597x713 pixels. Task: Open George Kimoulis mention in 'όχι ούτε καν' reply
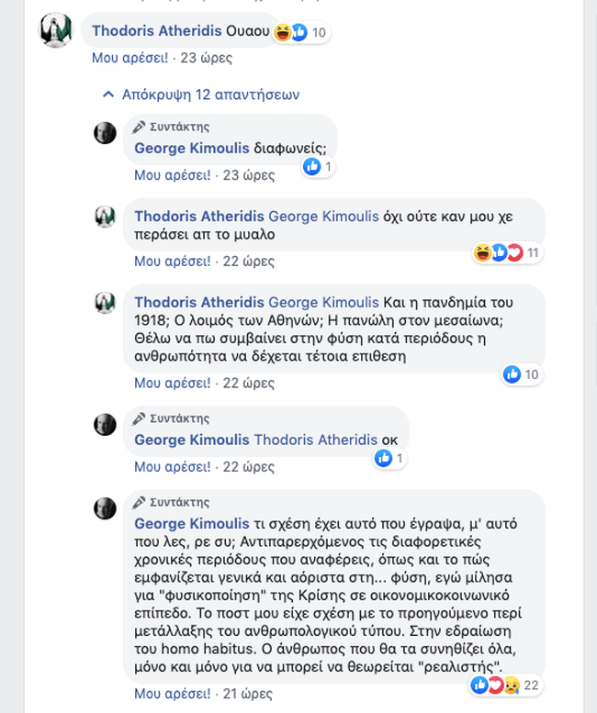[x=323, y=217]
